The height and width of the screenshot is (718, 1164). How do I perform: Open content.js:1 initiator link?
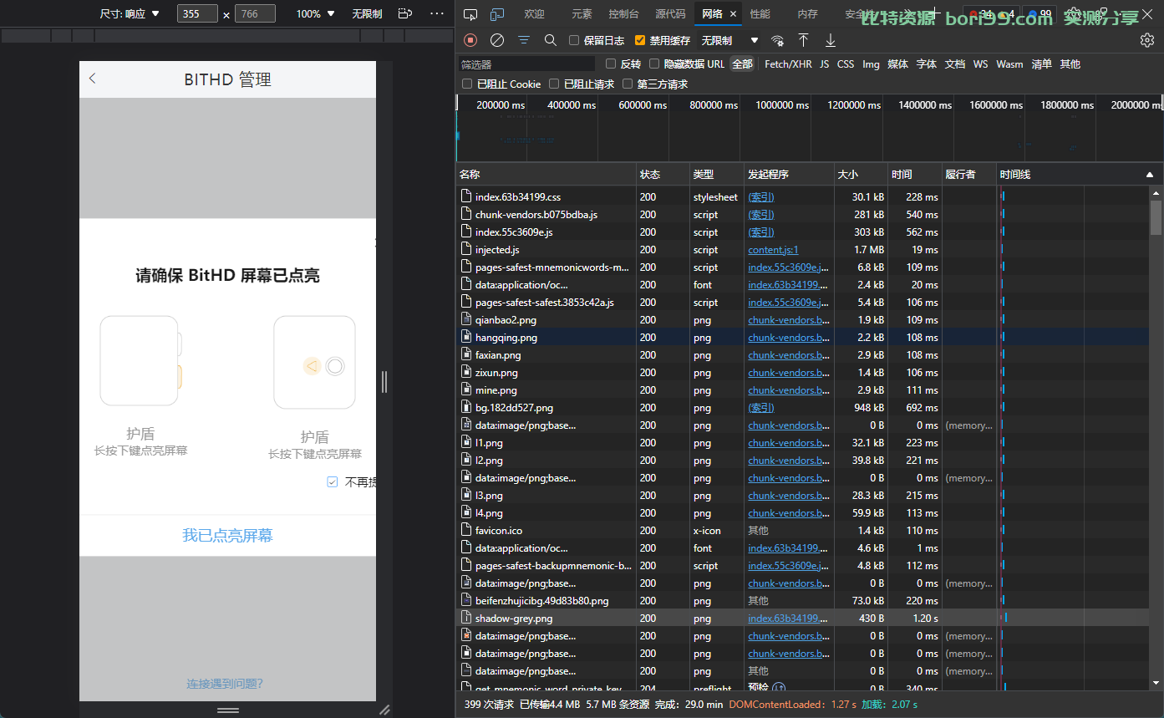tap(773, 250)
